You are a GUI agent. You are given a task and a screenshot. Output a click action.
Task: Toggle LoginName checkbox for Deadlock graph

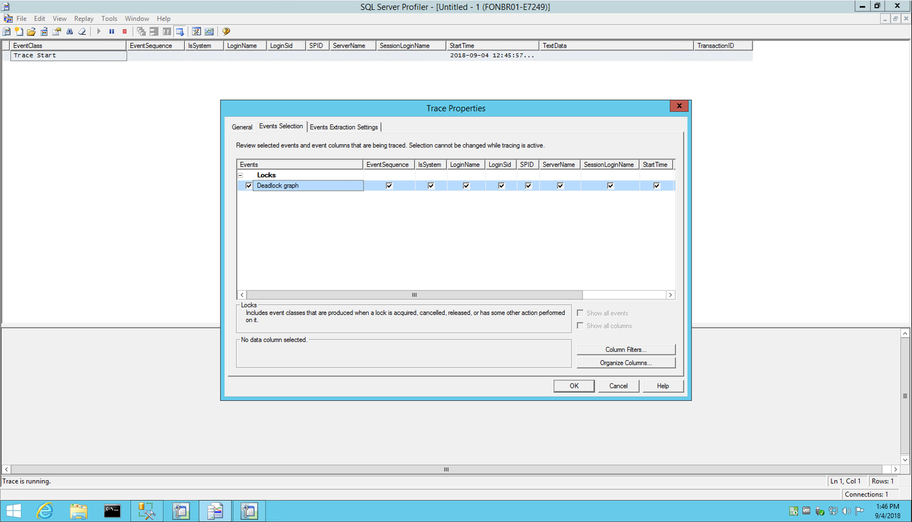(466, 186)
